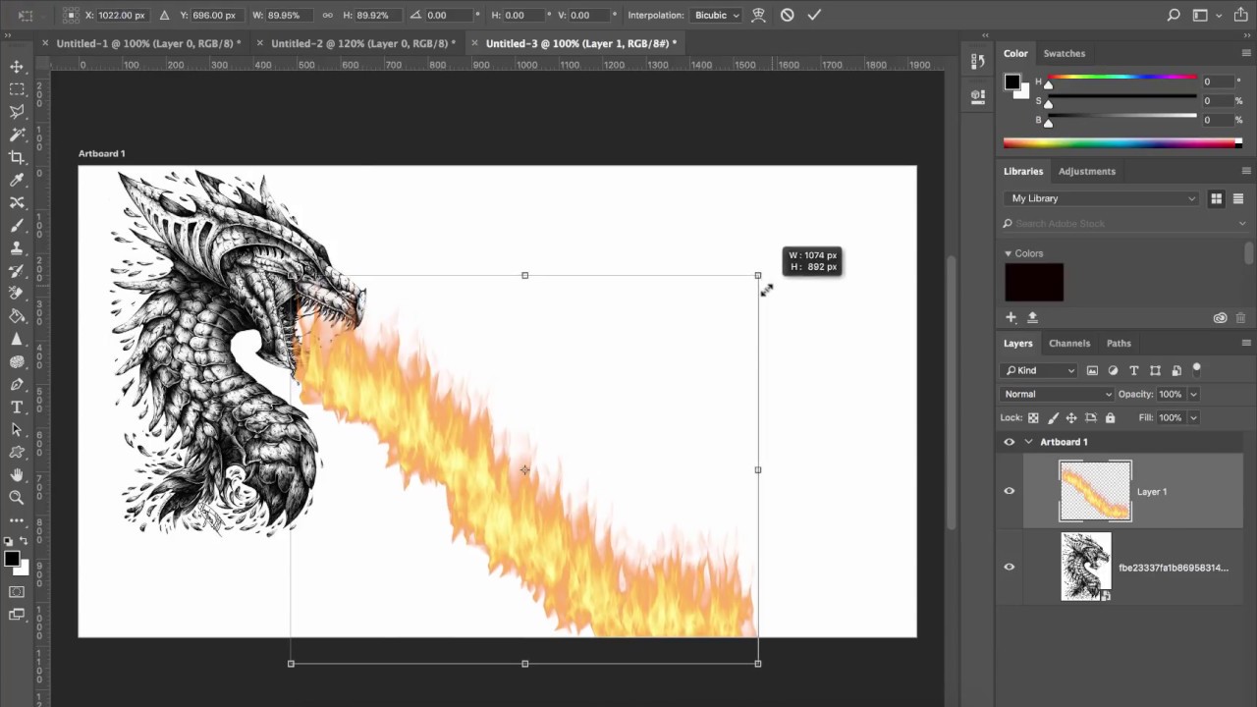The image size is (1257, 707).
Task: Switch to the Adjustments tab
Action: tap(1087, 171)
